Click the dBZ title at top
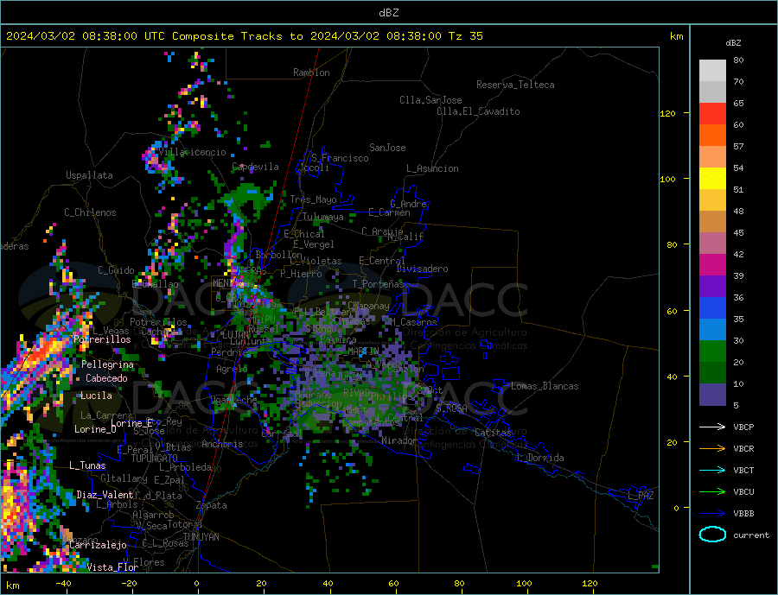Viewport: 778px width, 595px height. click(388, 13)
